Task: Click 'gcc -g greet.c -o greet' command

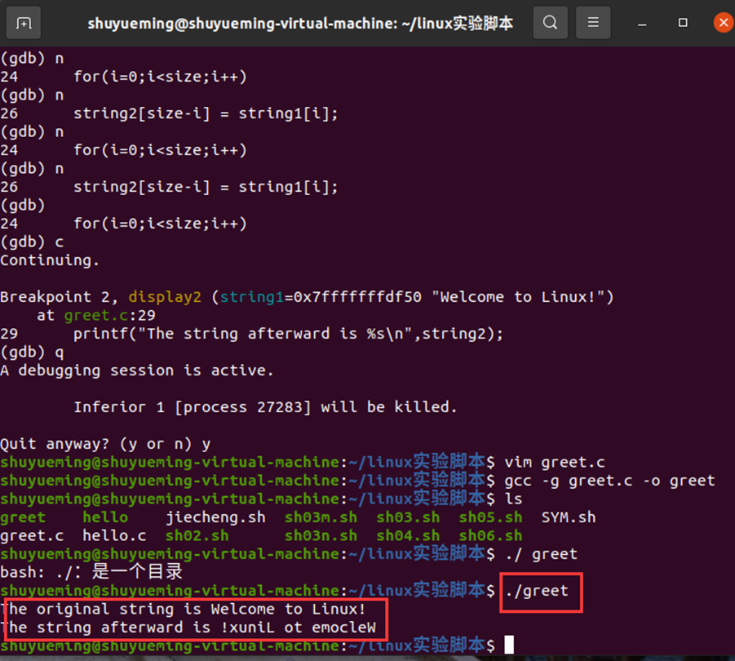Action: tap(610, 481)
